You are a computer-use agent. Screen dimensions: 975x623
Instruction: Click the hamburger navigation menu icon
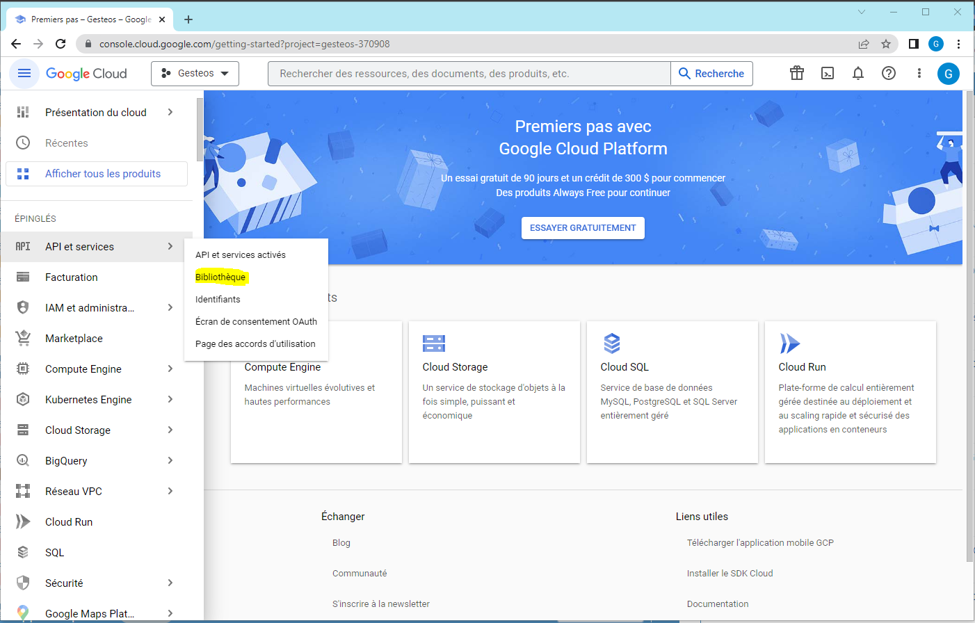[x=24, y=74]
